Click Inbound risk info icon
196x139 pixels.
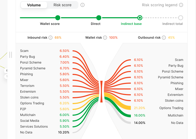point(51,38)
